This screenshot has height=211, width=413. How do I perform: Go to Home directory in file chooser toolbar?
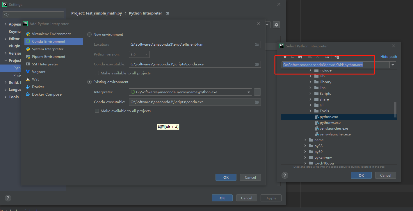click(285, 57)
